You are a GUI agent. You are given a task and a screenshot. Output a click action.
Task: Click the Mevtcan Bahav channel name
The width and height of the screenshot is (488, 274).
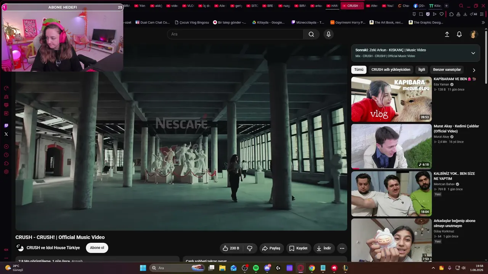pos(444,184)
